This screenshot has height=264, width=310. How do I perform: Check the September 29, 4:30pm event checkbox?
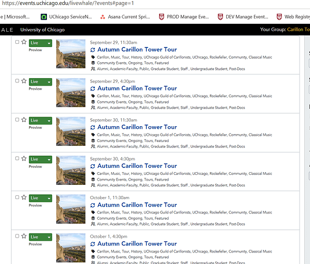17,81
